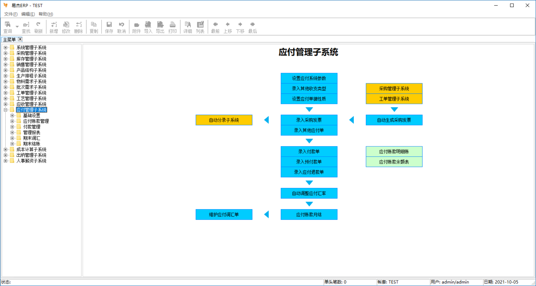Expand the 系统管理子系统 tree node
The width and height of the screenshot is (536, 286).
click(x=5, y=48)
